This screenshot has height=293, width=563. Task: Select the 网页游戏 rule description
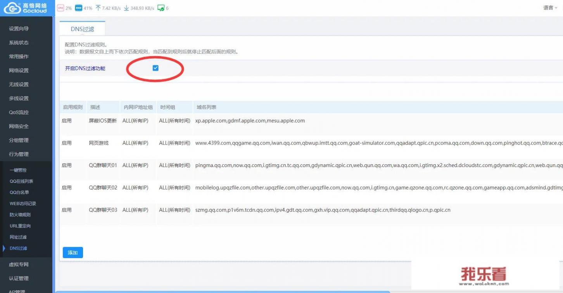pyautogui.click(x=99, y=143)
